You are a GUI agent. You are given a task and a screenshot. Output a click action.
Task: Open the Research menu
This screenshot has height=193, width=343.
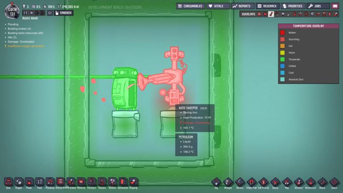coord(267,6)
